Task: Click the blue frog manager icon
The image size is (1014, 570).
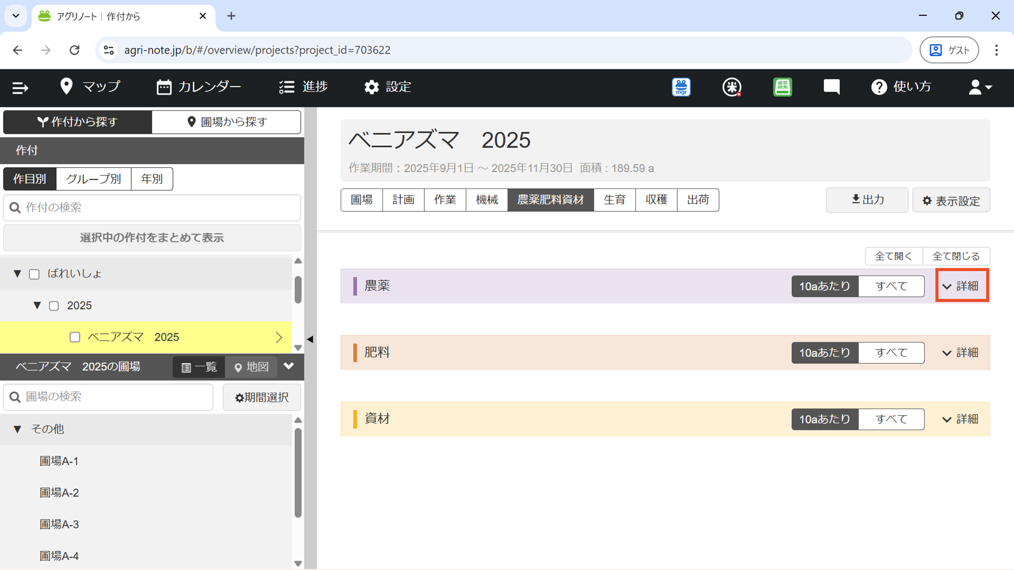Action: point(681,87)
